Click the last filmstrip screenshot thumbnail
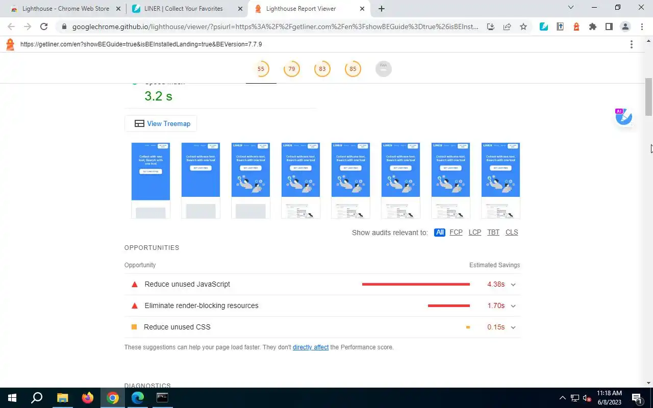 pyautogui.click(x=500, y=181)
